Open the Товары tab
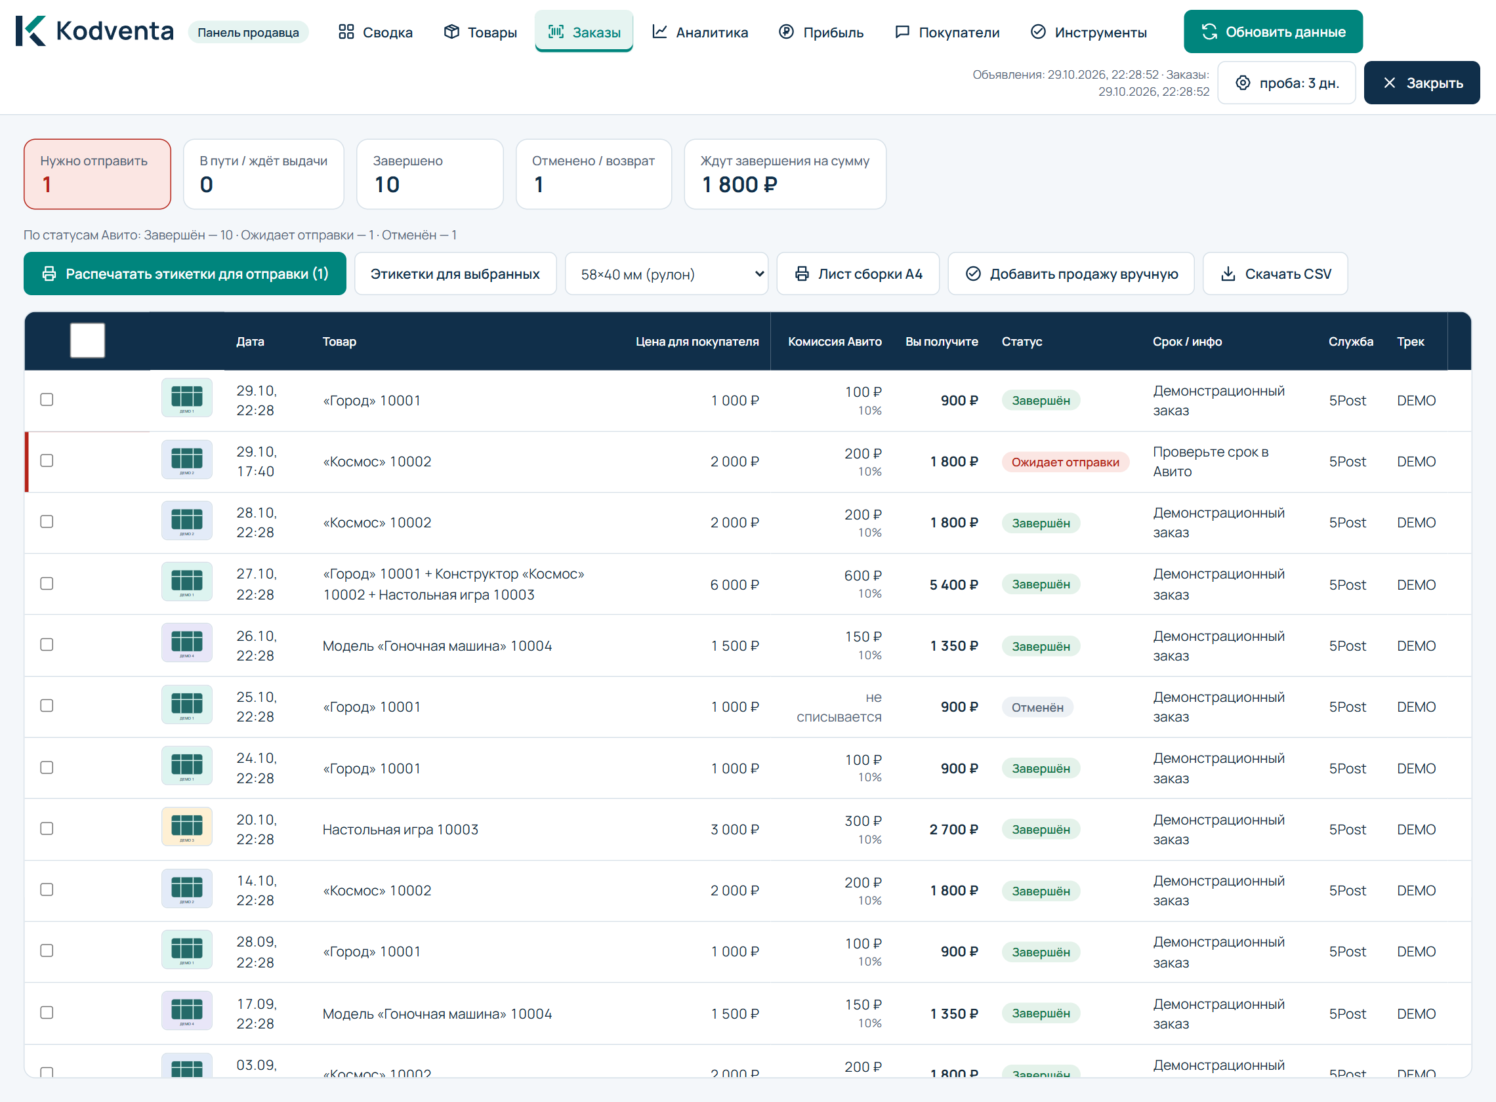Image resolution: width=1496 pixels, height=1102 pixels. click(x=480, y=32)
